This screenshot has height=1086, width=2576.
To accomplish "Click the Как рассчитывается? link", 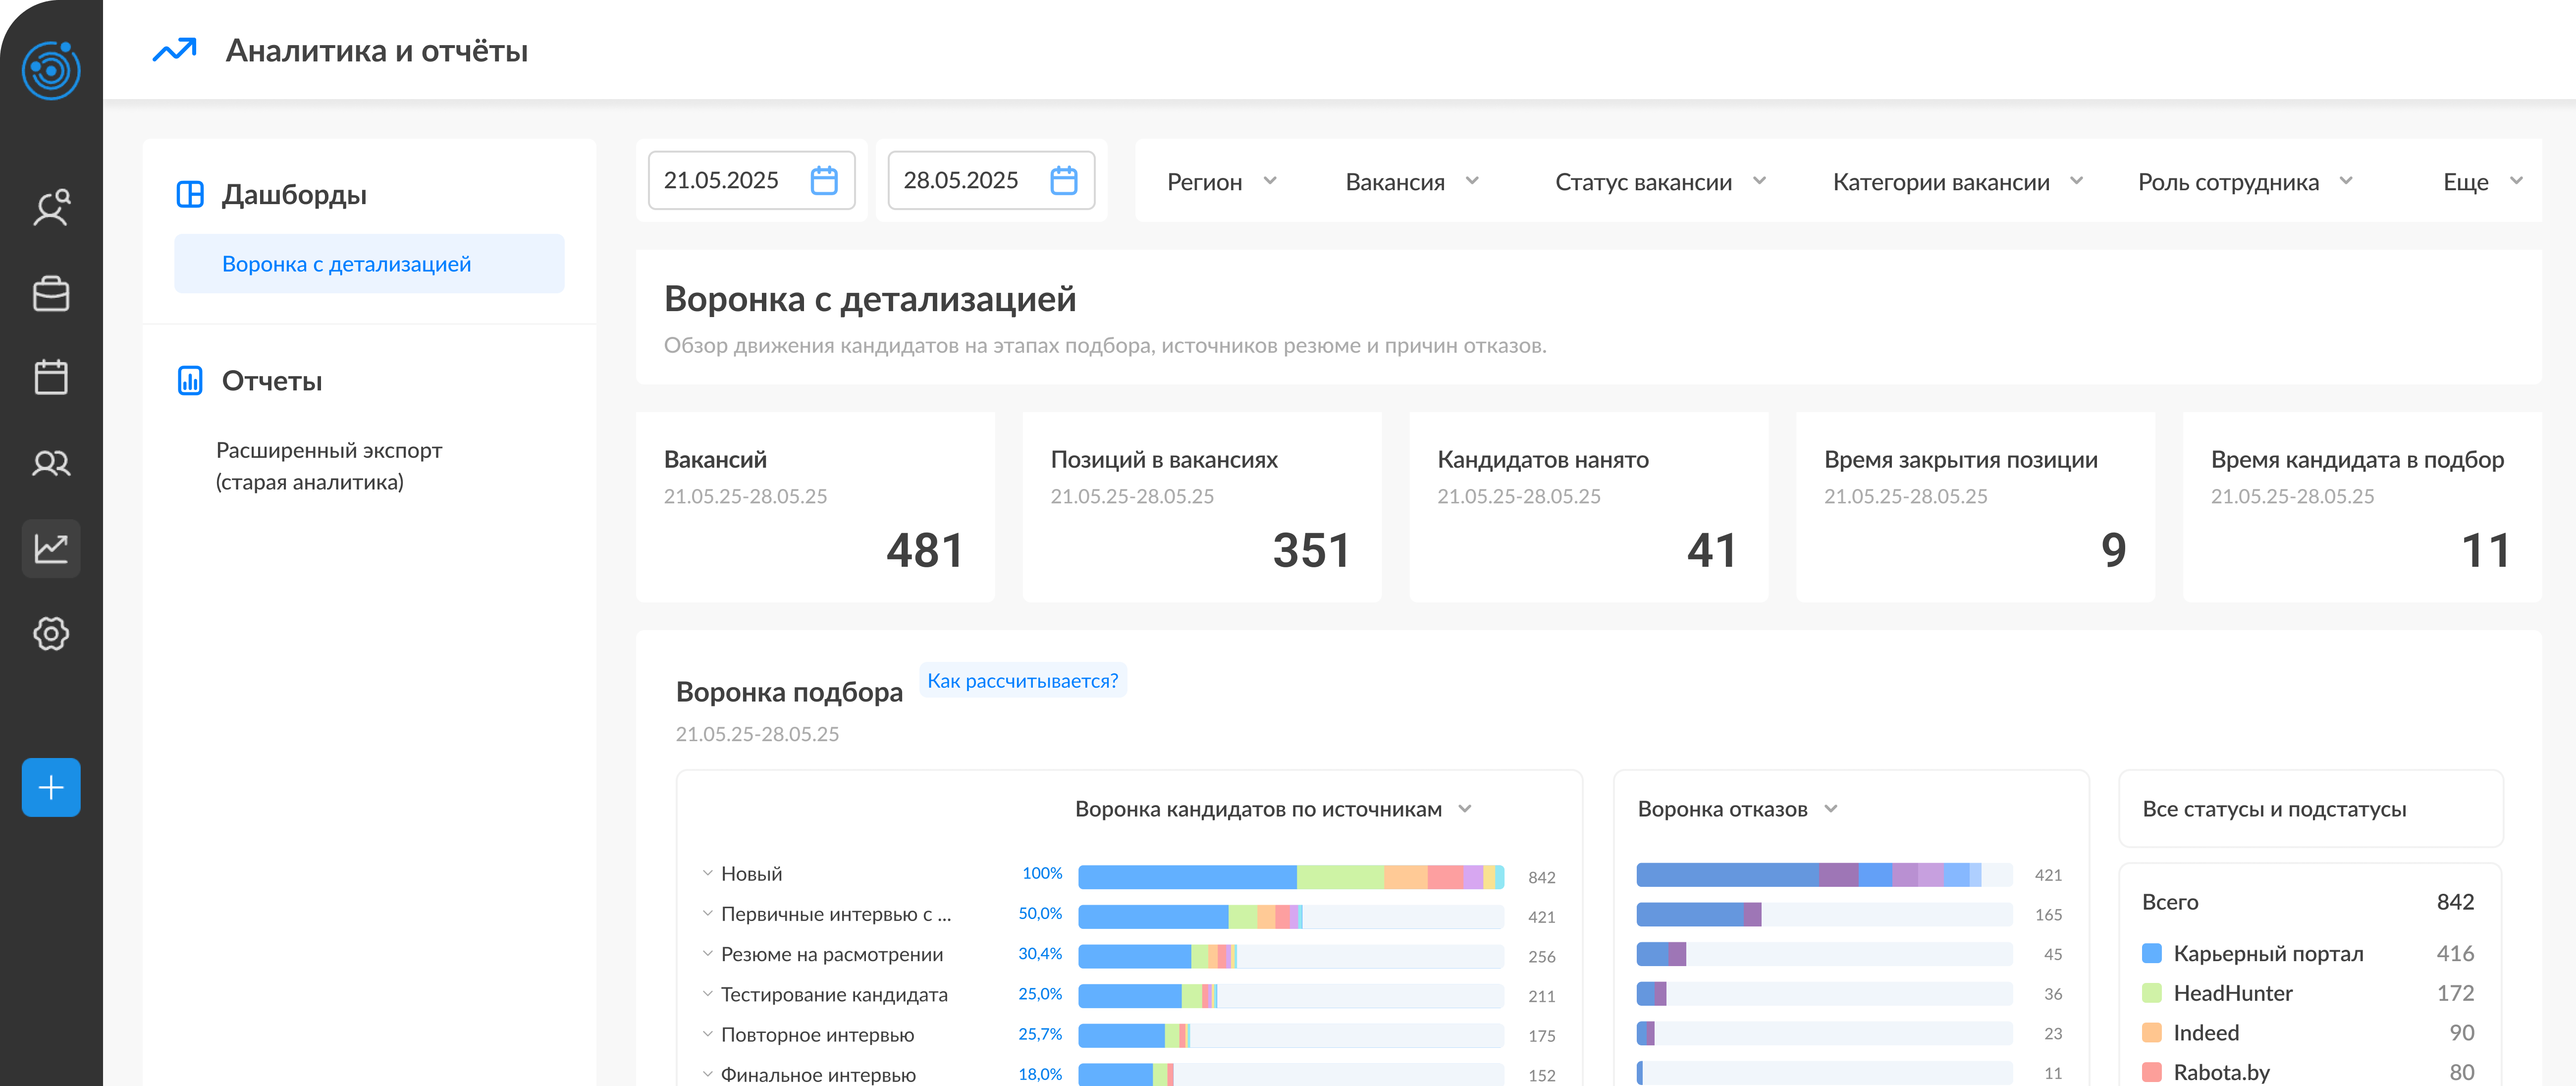I will click(x=1022, y=681).
